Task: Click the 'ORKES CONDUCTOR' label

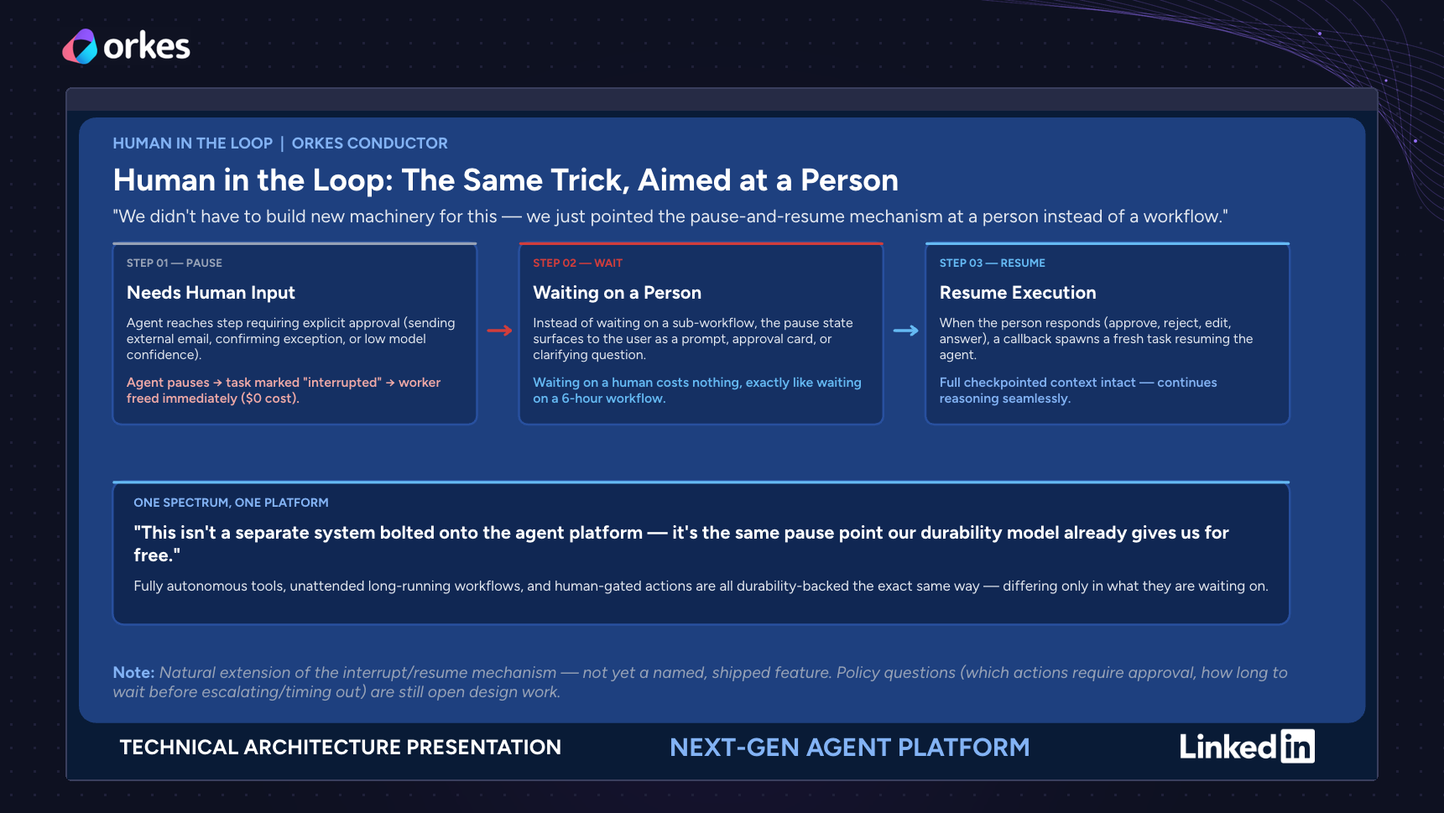Action: point(370,143)
